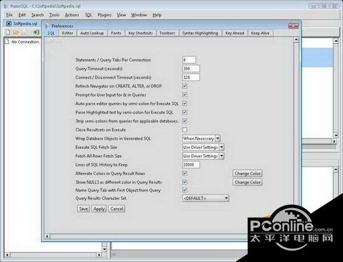Image resolution: width=343 pixels, height=262 pixels.
Task: Click the green arrow connect icon
Action: point(36,32)
